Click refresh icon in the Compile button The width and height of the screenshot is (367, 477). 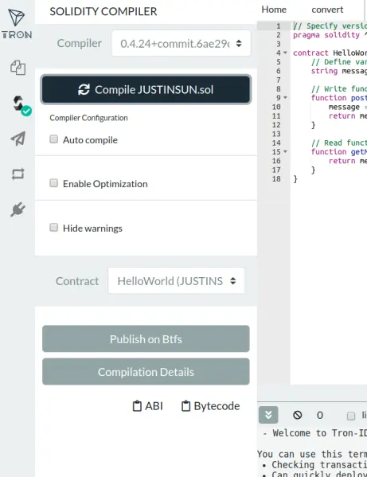(84, 90)
